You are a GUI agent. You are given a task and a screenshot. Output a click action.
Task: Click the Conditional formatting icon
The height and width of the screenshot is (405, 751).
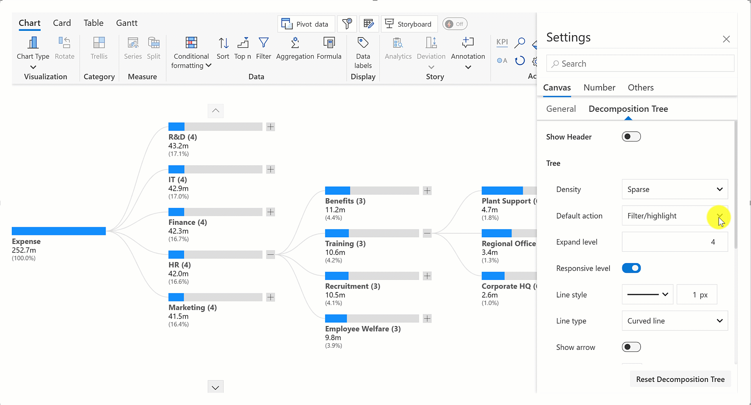191,43
